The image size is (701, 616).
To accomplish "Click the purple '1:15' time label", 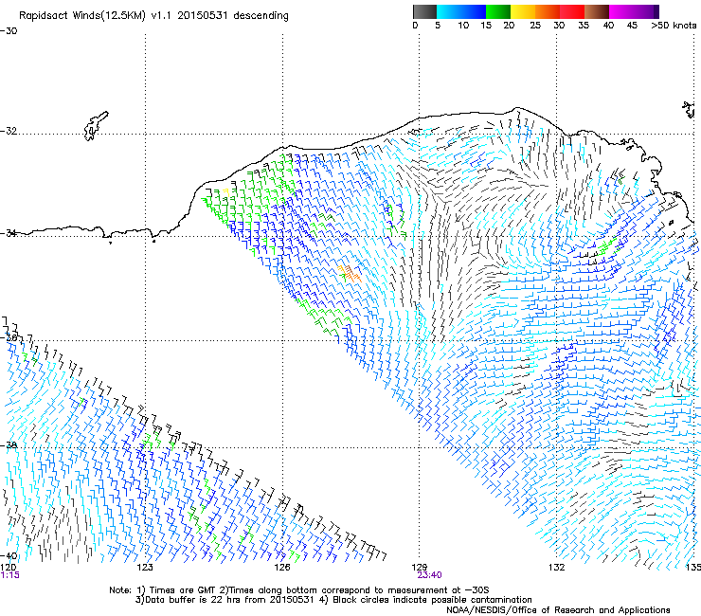I will point(9,575).
